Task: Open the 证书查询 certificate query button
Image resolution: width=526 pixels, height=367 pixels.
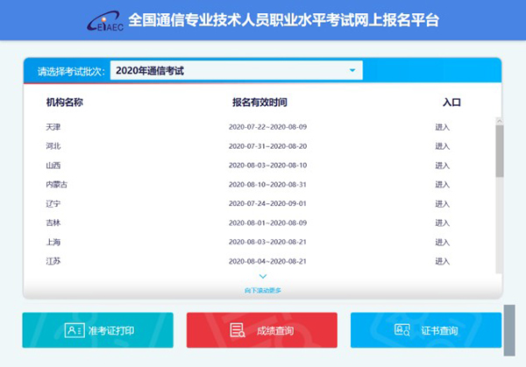Action: pyautogui.click(x=426, y=330)
